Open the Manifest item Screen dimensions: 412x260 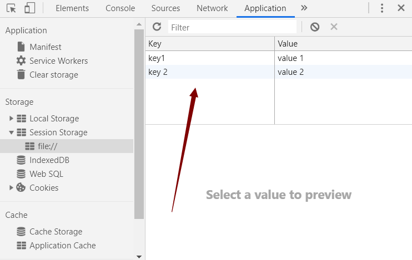[x=45, y=47]
